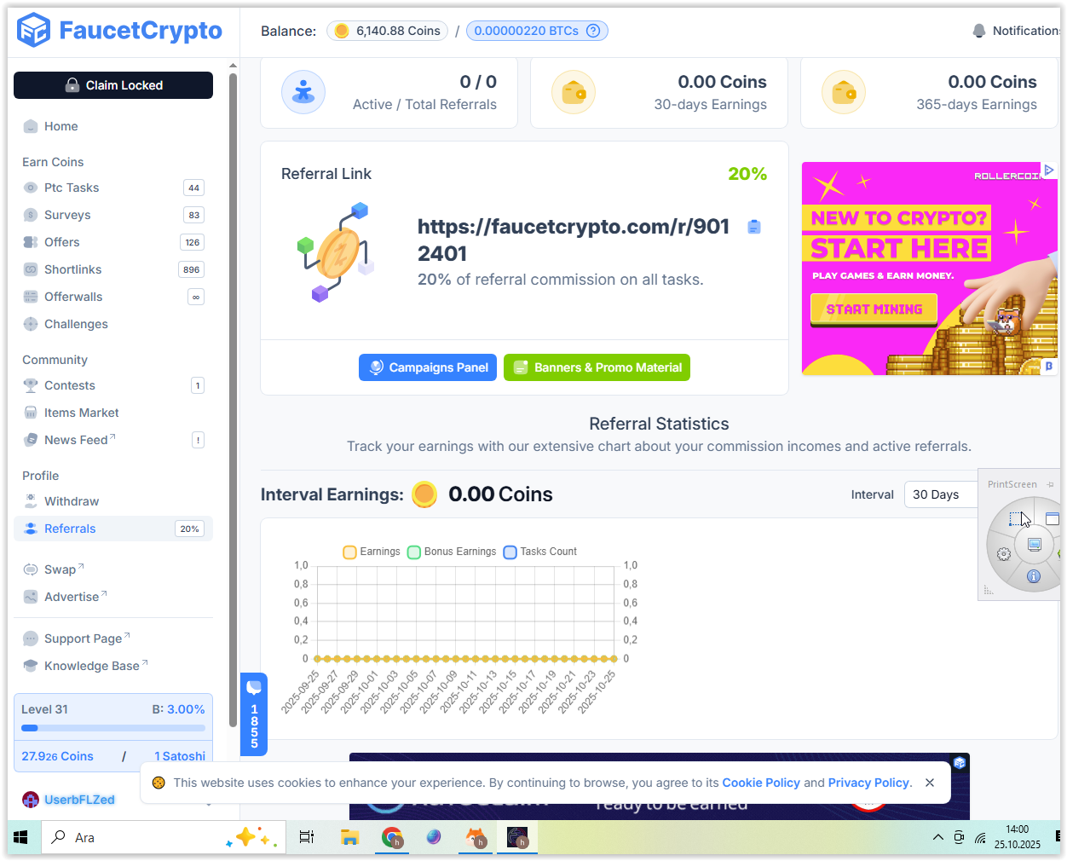Click the 365-days Earnings wallet icon
Image resolution: width=1067 pixels, height=861 pixels.
click(x=844, y=92)
